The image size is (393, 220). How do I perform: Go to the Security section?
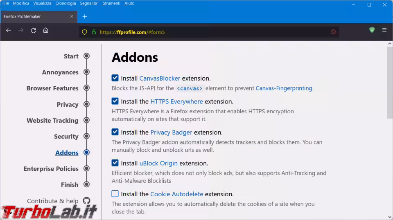click(x=66, y=137)
